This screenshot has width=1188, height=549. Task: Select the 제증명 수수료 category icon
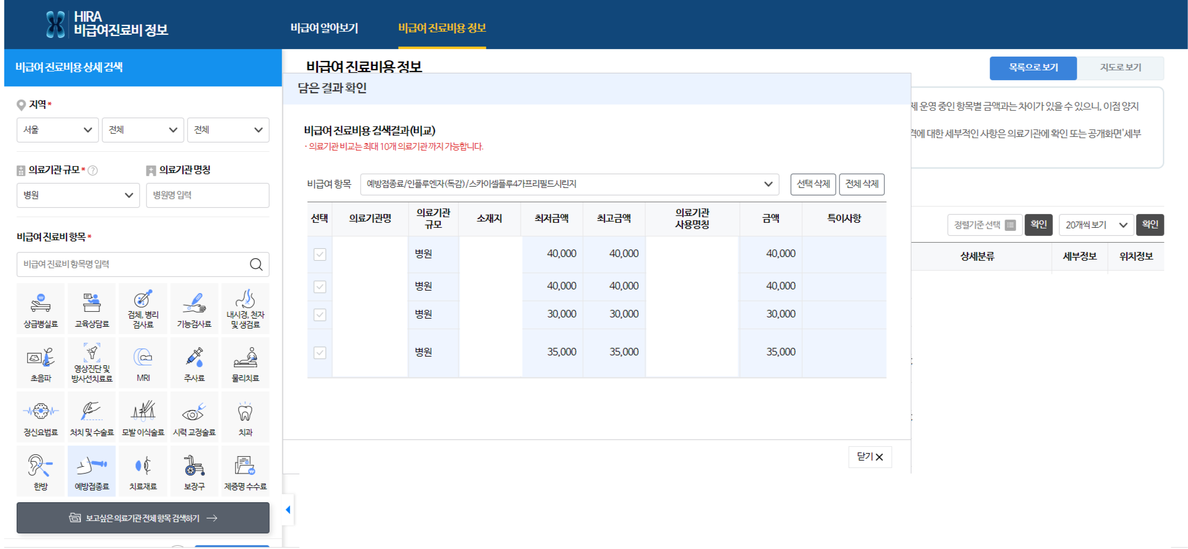pyautogui.click(x=245, y=471)
